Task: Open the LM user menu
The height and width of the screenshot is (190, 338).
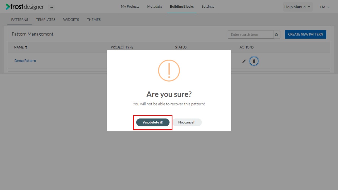Action: tap(325, 7)
